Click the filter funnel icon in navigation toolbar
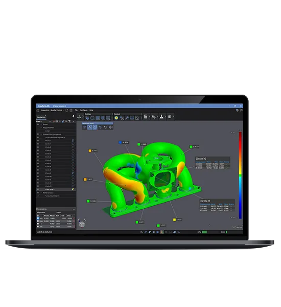The image size is (281, 307). pos(69,121)
